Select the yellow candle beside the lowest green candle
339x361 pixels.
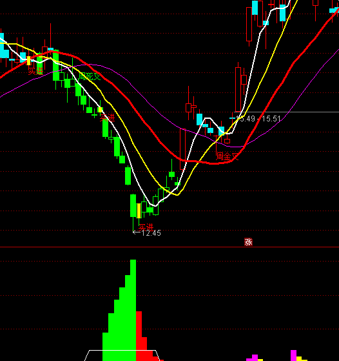click(139, 211)
